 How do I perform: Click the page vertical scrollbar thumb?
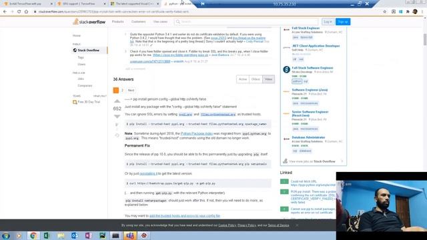[x=425, y=40]
